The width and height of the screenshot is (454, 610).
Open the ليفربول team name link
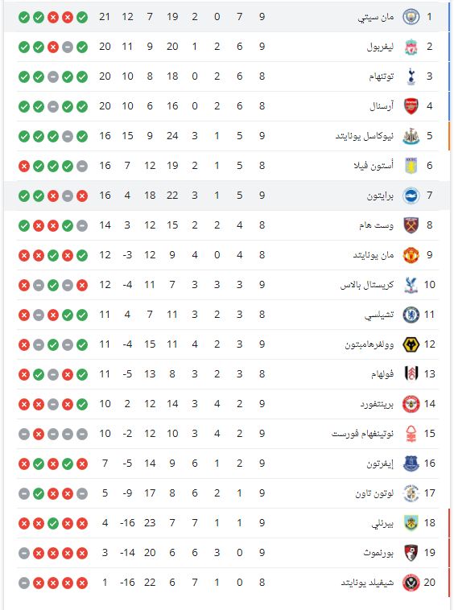pos(380,47)
